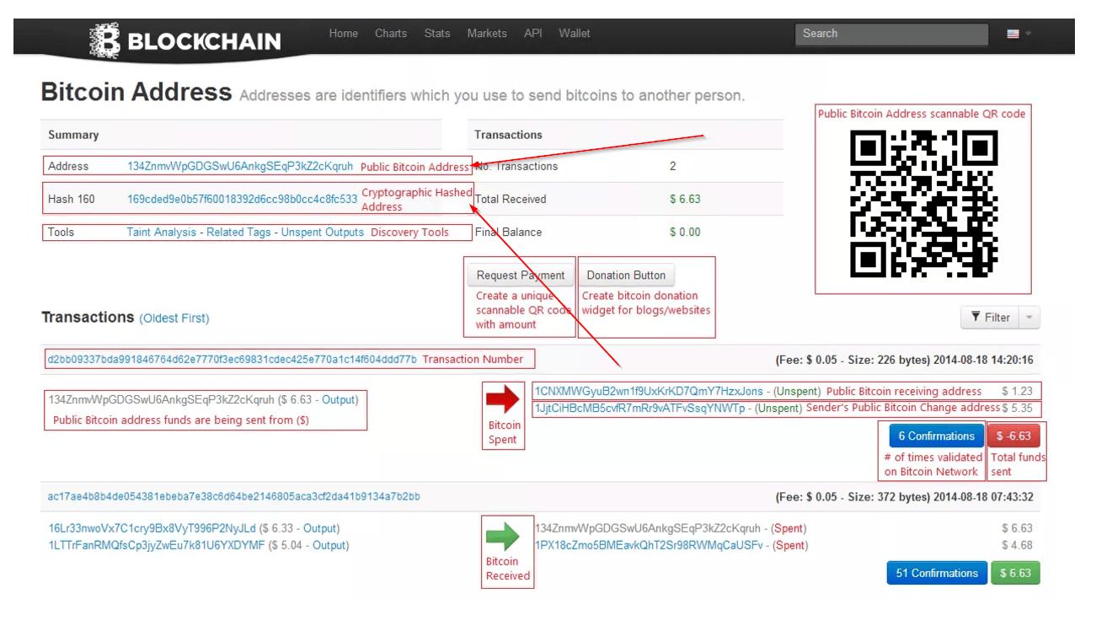Image resolution: width=1096 pixels, height=631 pixels.
Task: Select Wallet in the navigation bar
Action: coord(575,34)
